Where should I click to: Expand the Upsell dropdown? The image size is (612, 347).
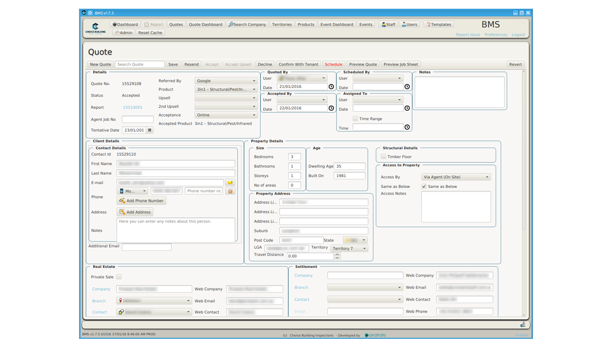(226, 98)
